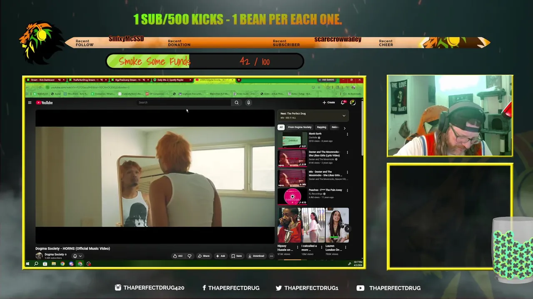The width and height of the screenshot is (533, 299).
Task: Open YouTube notifications bell
Action: point(344,103)
